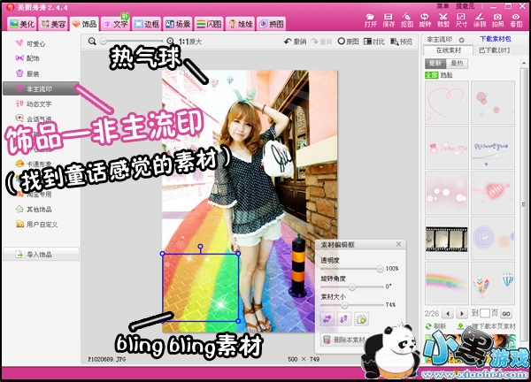Go to the next material page
This screenshot has width=531, height=382.
tap(460, 312)
